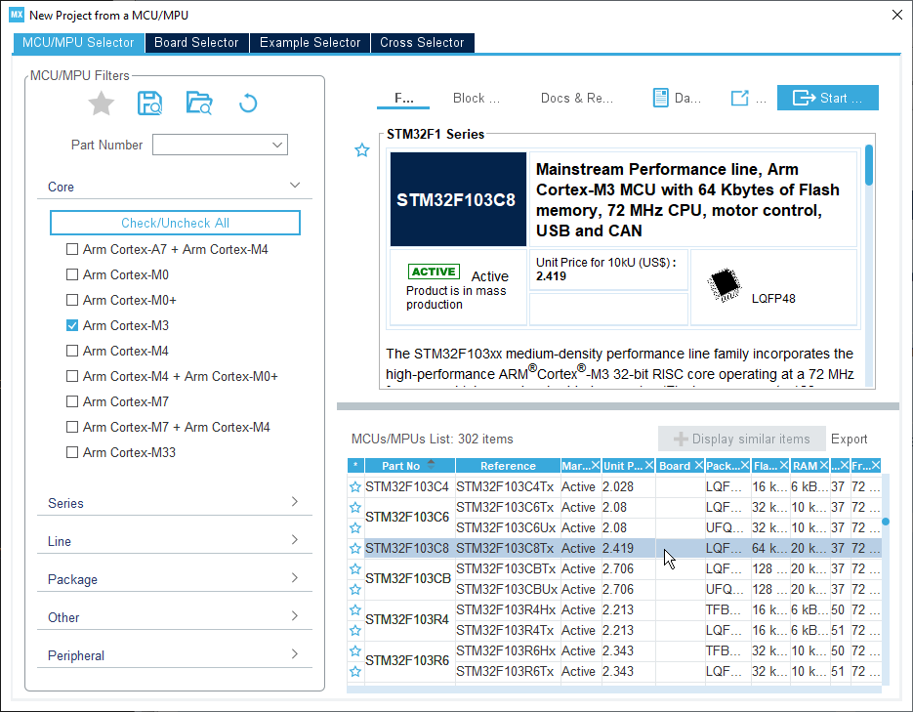
Task: Switch to Cross Selector tab
Action: pyautogui.click(x=422, y=43)
